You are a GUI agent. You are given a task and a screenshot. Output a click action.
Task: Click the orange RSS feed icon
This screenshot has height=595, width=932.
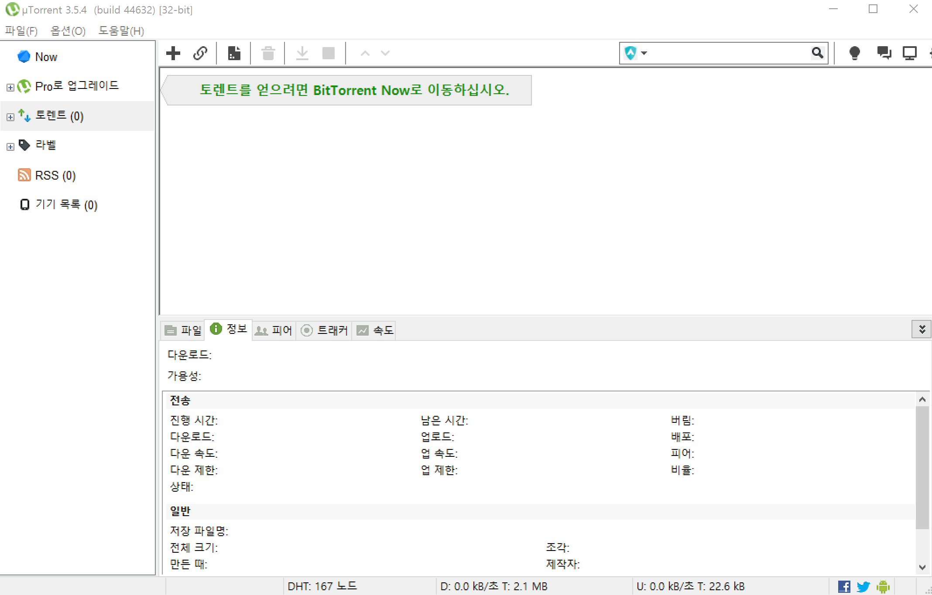[24, 175]
